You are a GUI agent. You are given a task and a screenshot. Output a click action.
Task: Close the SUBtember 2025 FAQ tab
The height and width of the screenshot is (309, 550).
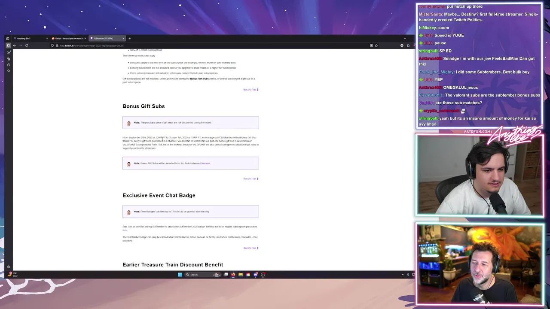tap(123, 39)
